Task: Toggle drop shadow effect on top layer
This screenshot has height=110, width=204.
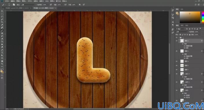Action: [x=185, y=48]
